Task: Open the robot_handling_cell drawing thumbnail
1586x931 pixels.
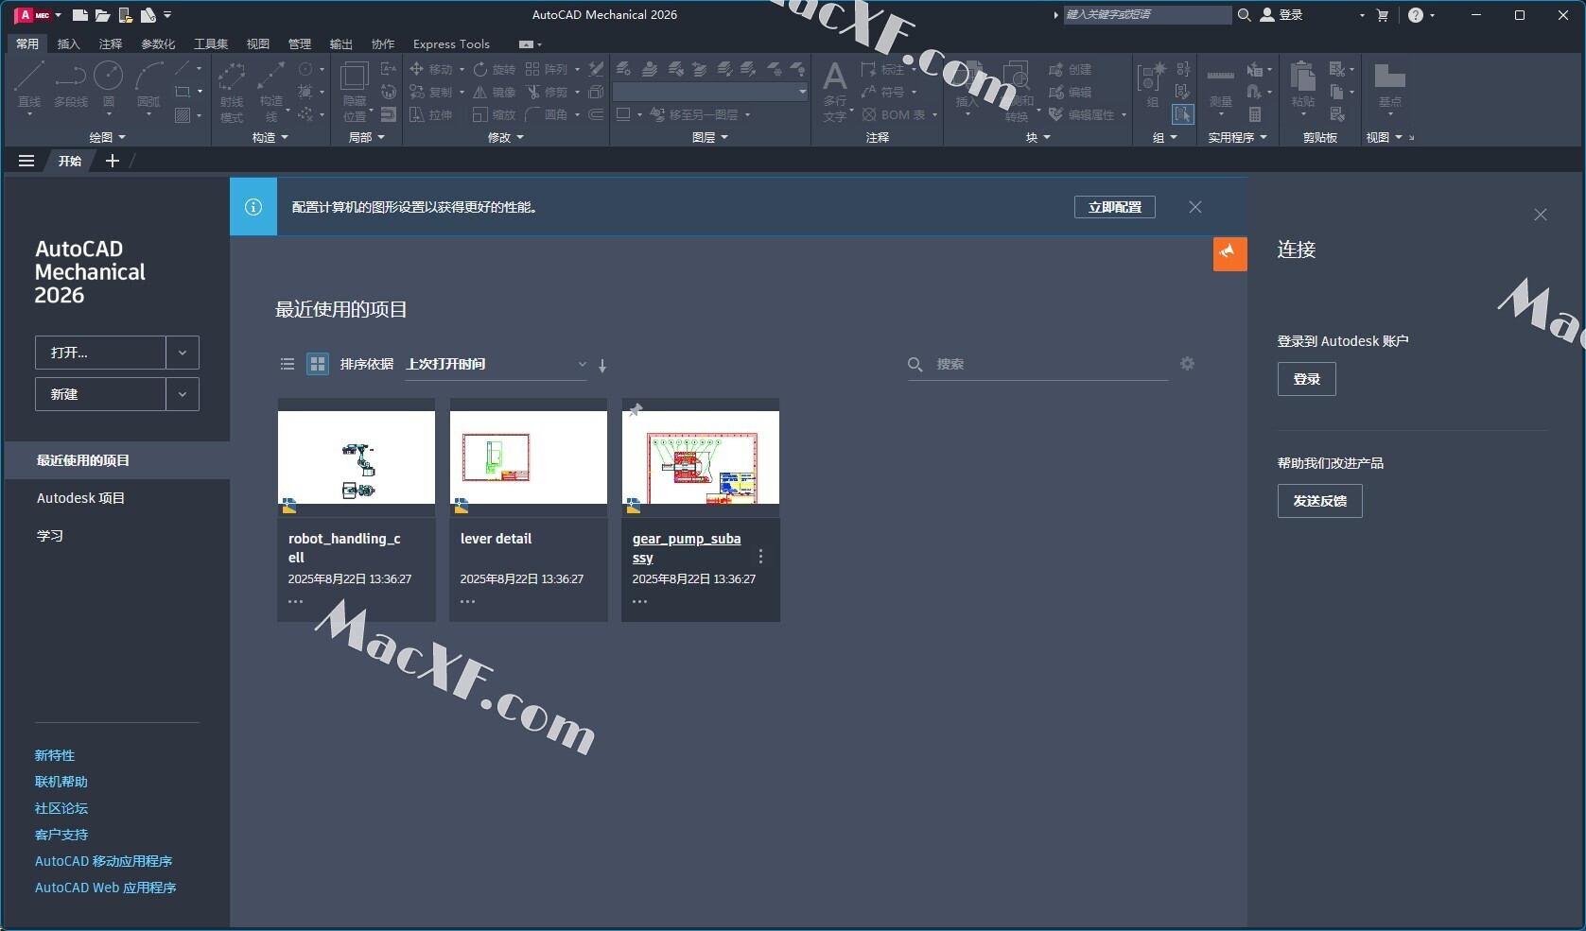Action: point(357,457)
